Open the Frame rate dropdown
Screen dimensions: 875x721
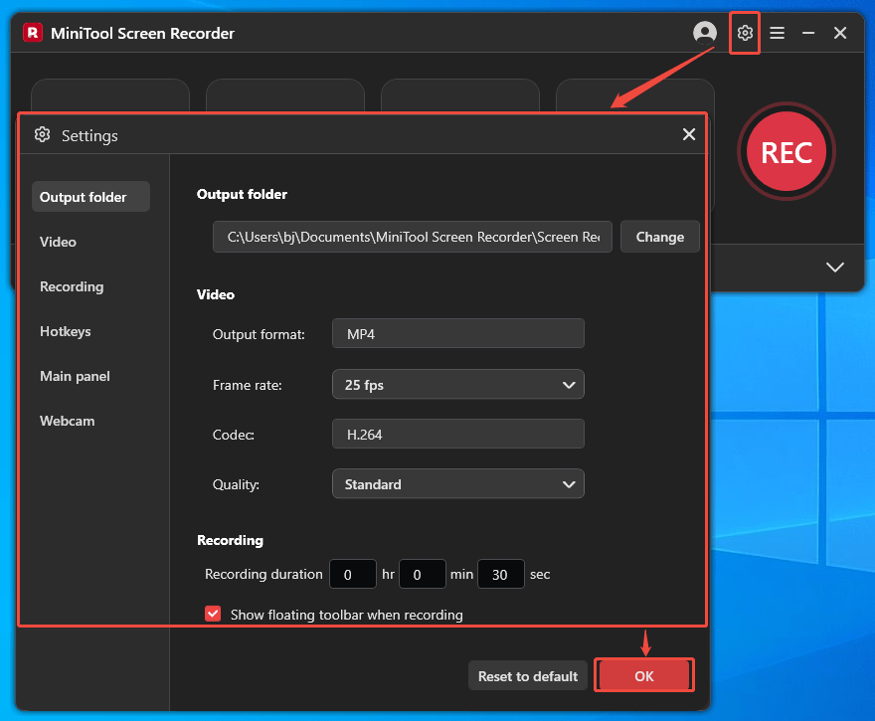(x=458, y=385)
